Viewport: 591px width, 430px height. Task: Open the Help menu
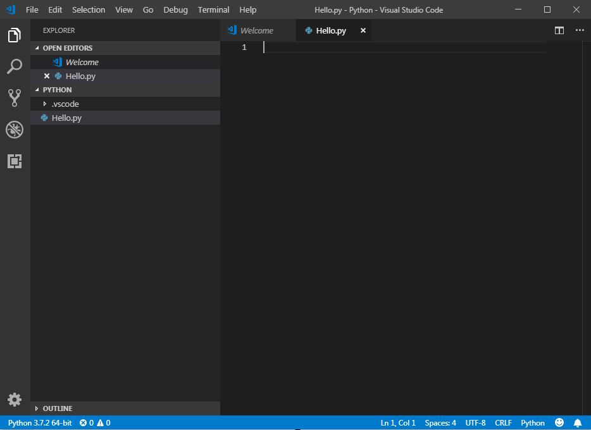(x=247, y=9)
